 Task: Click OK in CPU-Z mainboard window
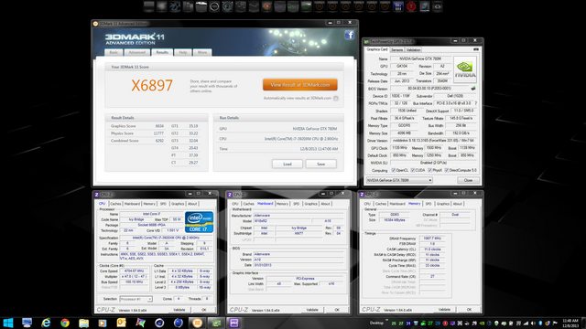click(337, 310)
